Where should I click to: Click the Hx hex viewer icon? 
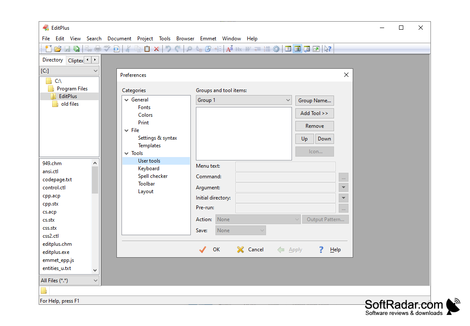point(238,49)
